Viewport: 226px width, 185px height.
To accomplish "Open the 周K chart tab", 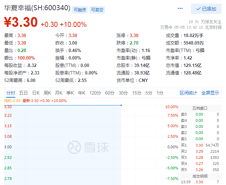I will [x=47, y=93].
